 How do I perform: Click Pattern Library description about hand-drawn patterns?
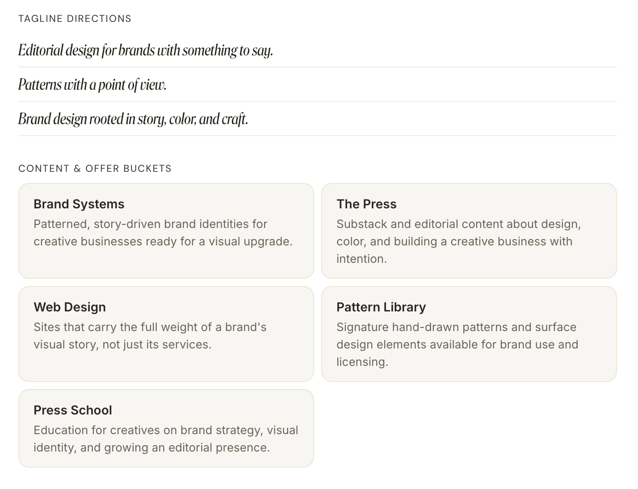click(458, 344)
